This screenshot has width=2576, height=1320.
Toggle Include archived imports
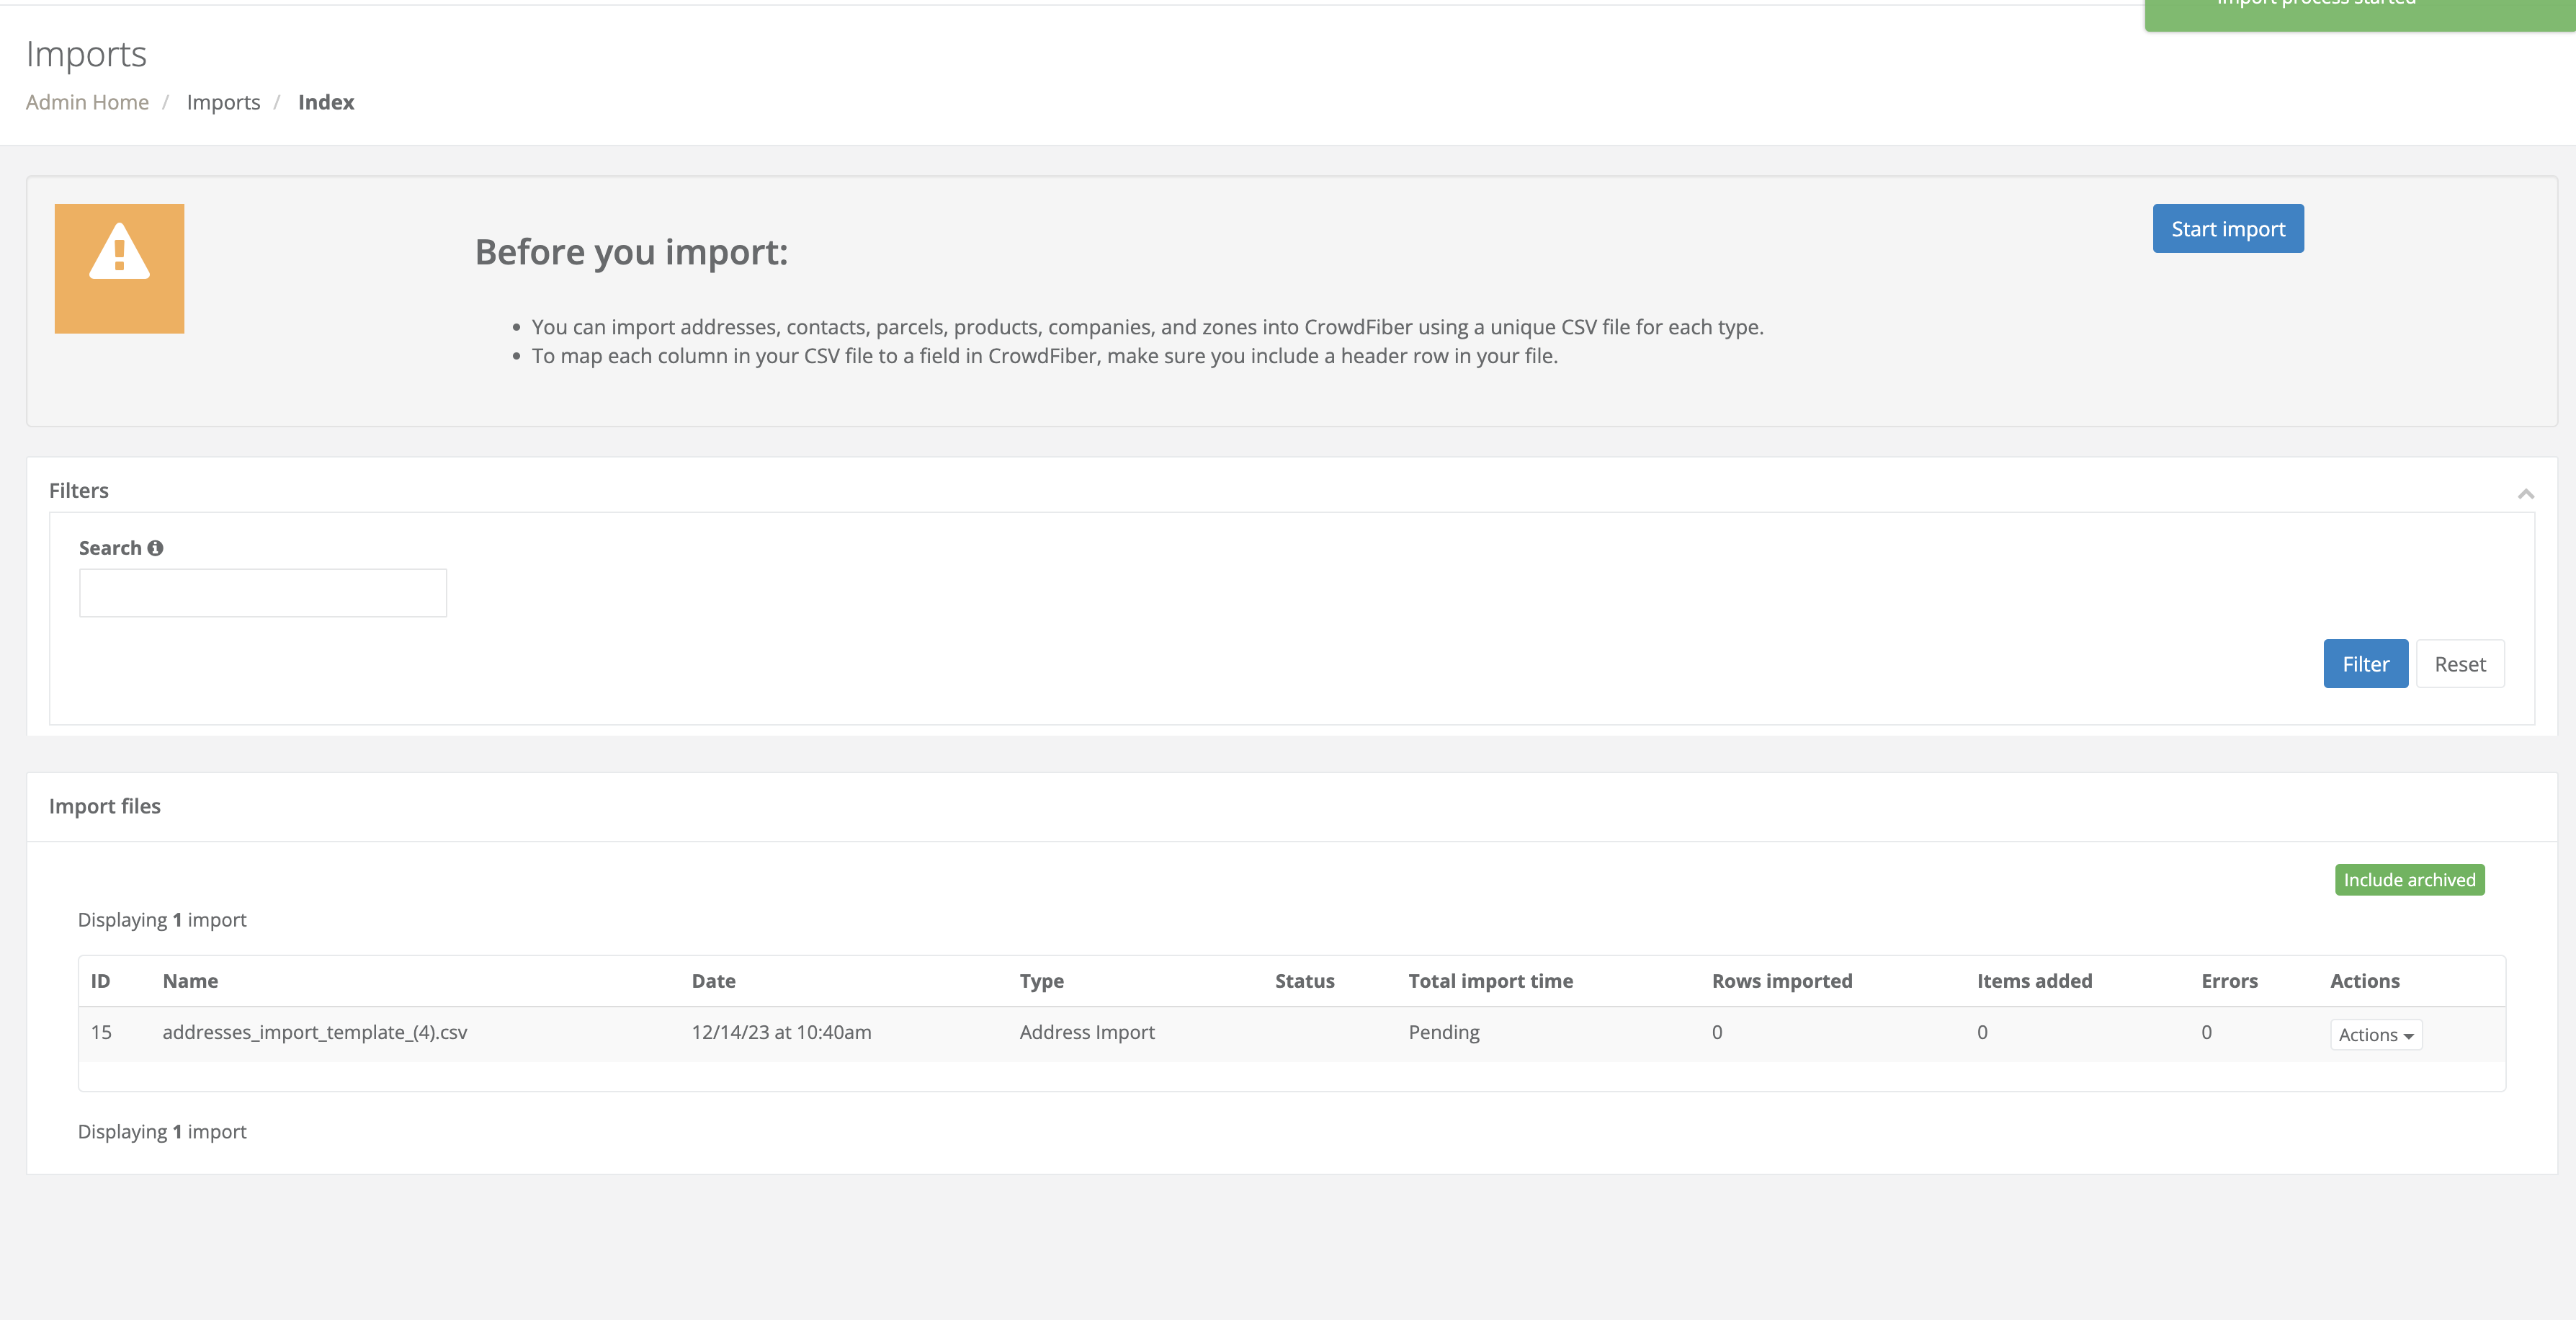click(x=2410, y=879)
